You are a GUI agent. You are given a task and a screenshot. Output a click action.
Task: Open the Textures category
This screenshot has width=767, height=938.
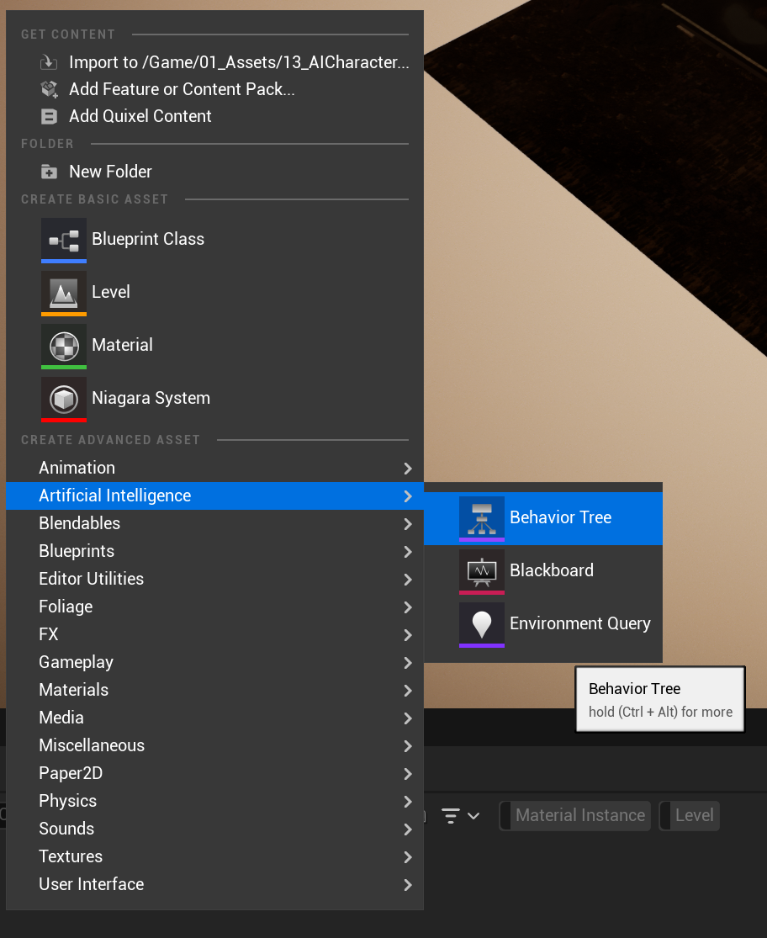click(214, 856)
